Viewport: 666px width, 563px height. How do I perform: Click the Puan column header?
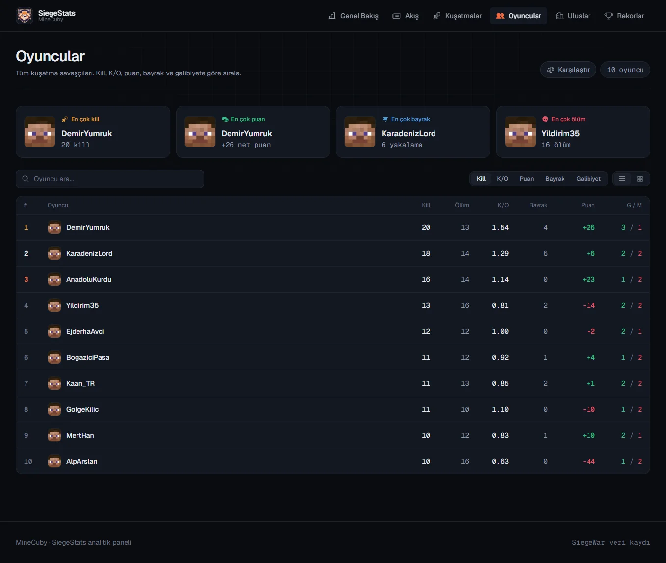click(588, 205)
